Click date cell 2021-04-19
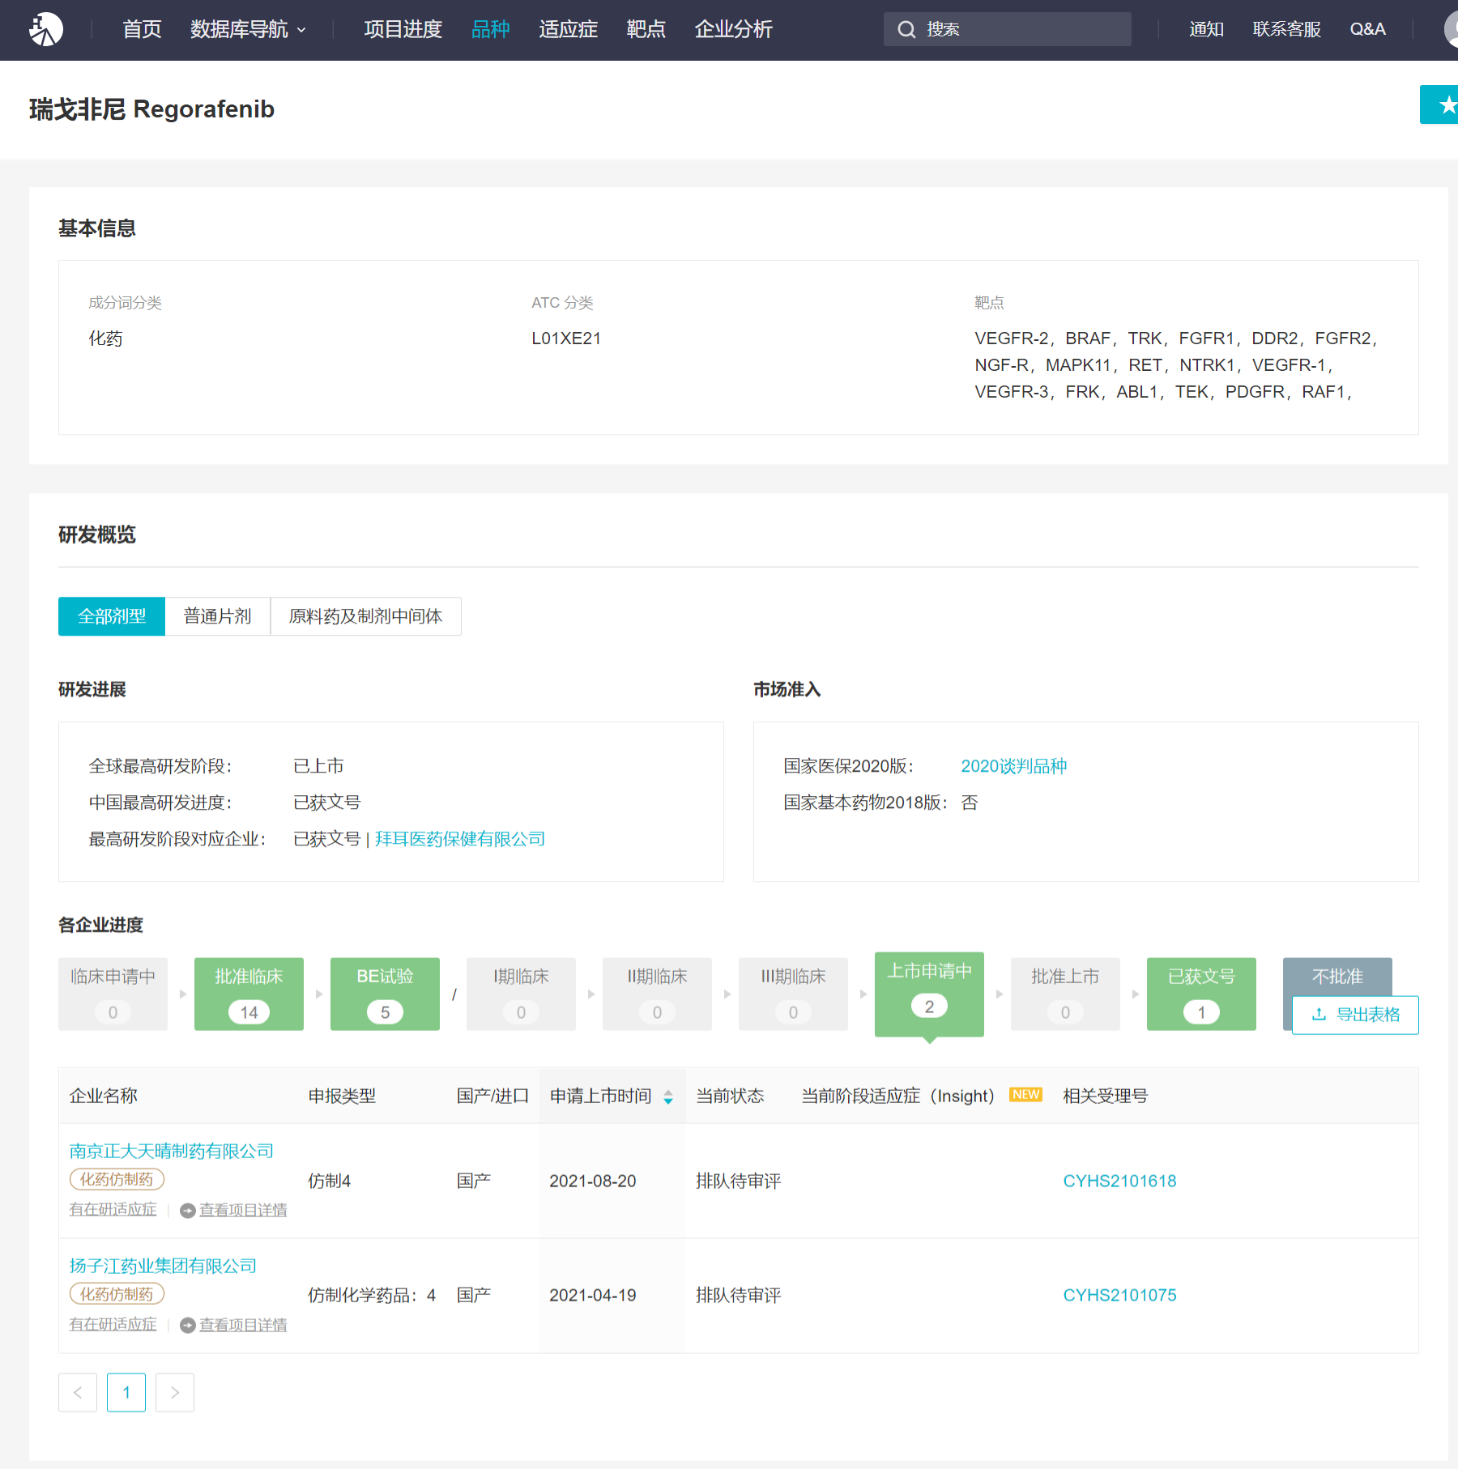The image size is (1458, 1469). [x=593, y=1296]
